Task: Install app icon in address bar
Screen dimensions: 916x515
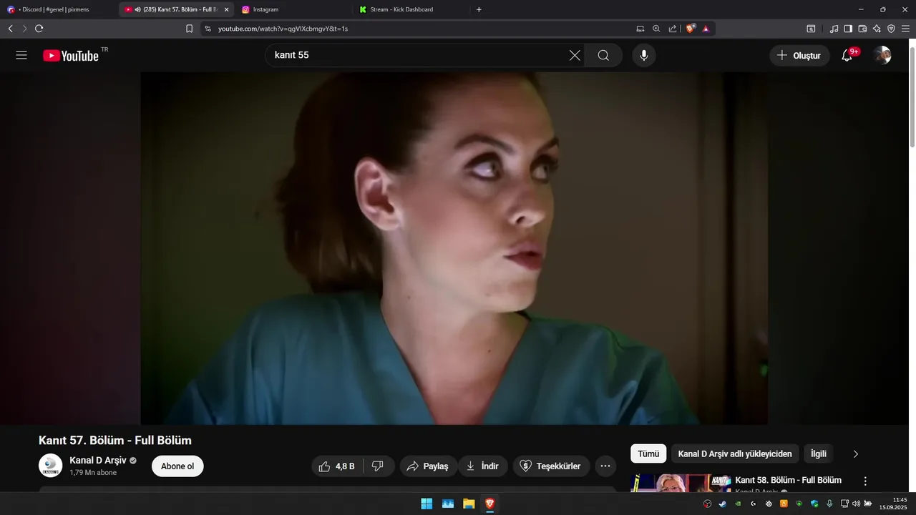Action: (640, 29)
